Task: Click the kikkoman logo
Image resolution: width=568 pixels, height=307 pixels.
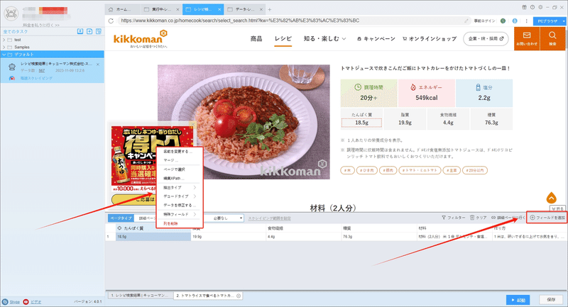Action: pyautogui.click(x=141, y=39)
